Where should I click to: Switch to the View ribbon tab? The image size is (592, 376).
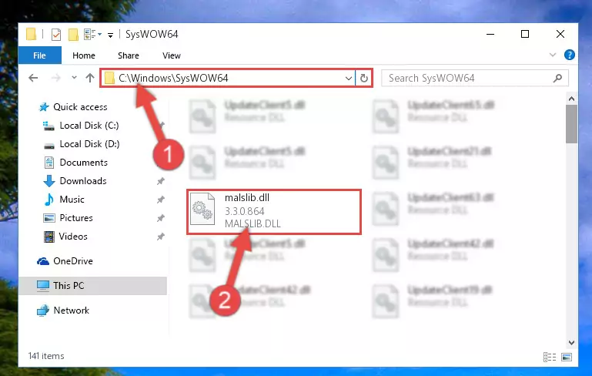(x=172, y=55)
